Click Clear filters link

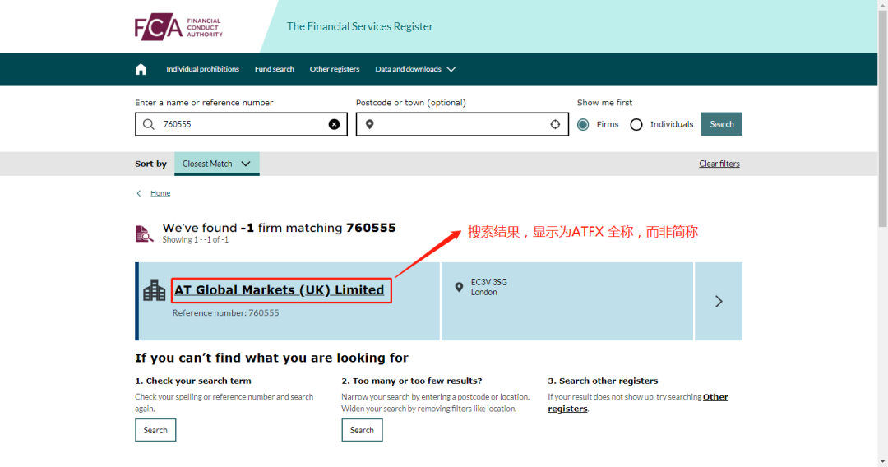coord(719,164)
